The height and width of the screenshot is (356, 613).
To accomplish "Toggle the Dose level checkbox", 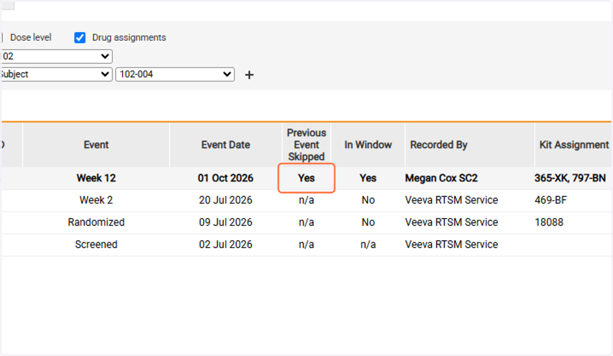I will click(x=2, y=38).
